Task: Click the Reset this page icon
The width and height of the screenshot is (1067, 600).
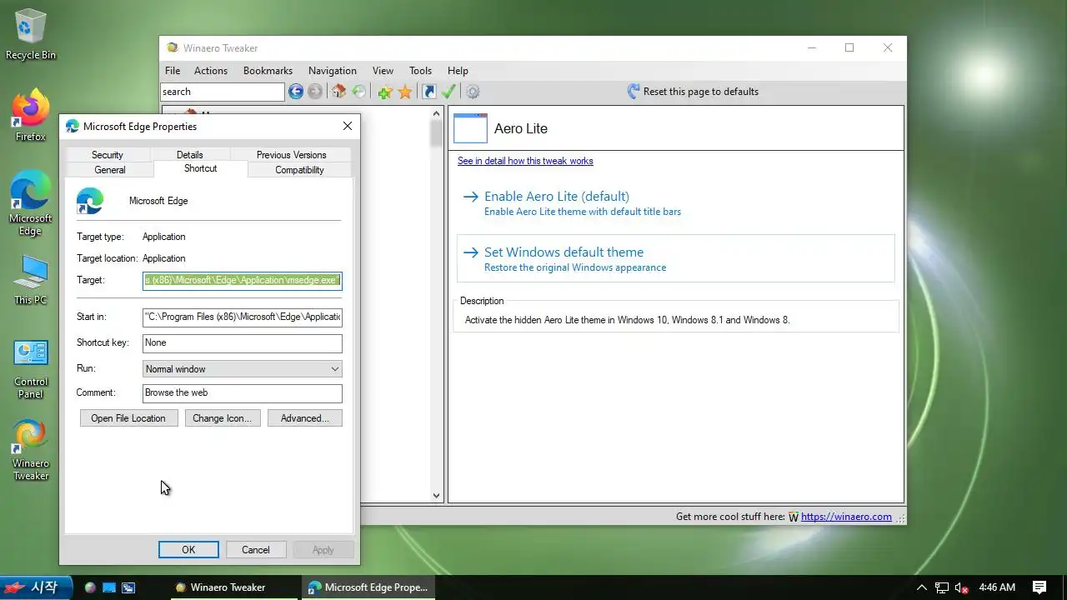Action: 634,92
